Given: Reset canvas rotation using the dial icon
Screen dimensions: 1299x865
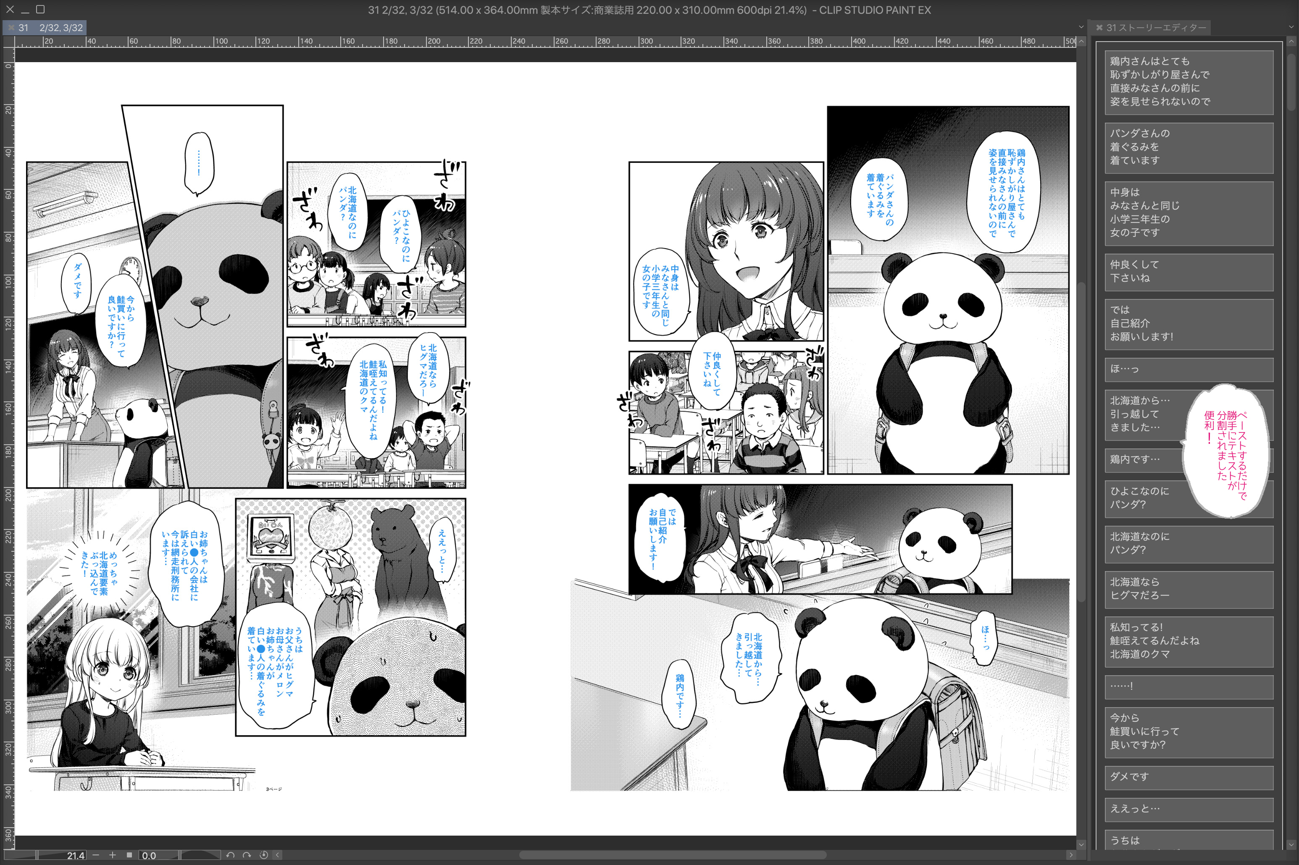Looking at the screenshot, I should [264, 855].
